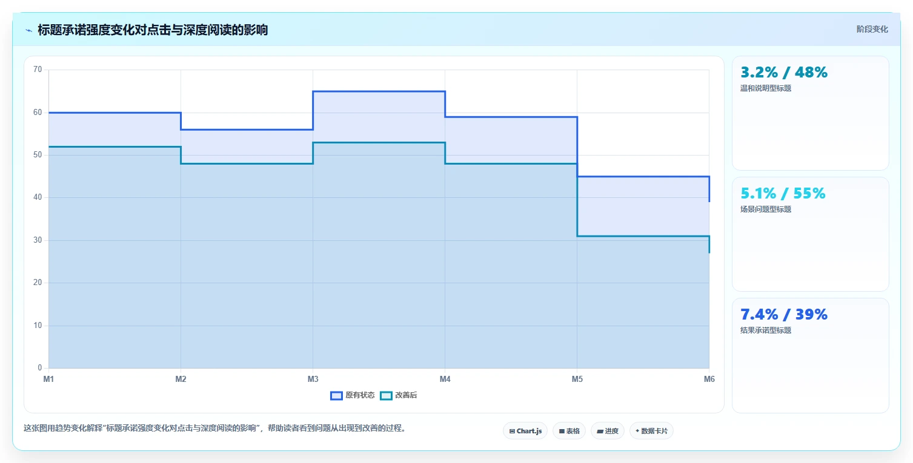Click the M6 x-axis label
The width and height of the screenshot is (913, 463).
click(709, 379)
